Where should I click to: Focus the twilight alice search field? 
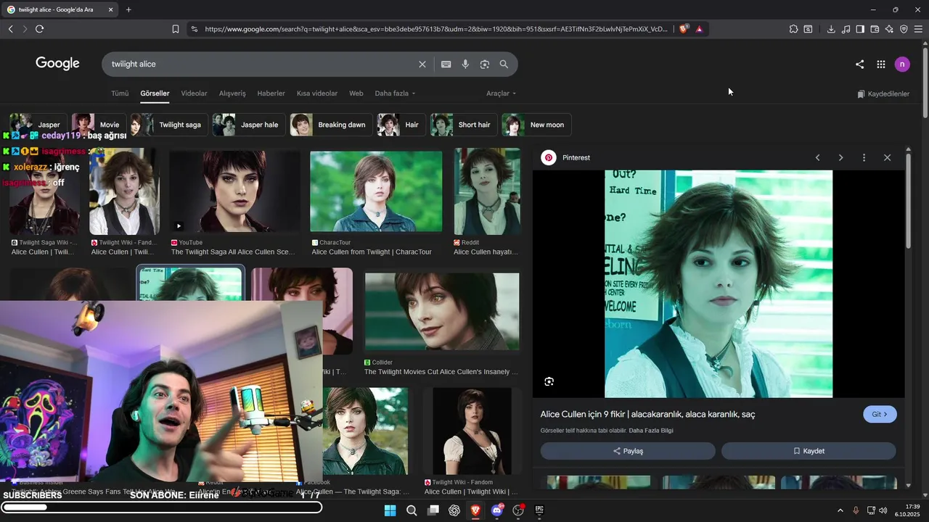(261, 64)
